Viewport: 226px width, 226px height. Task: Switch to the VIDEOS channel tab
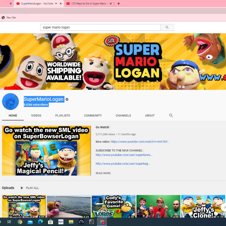pyautogui.click(x=36, y=116)
